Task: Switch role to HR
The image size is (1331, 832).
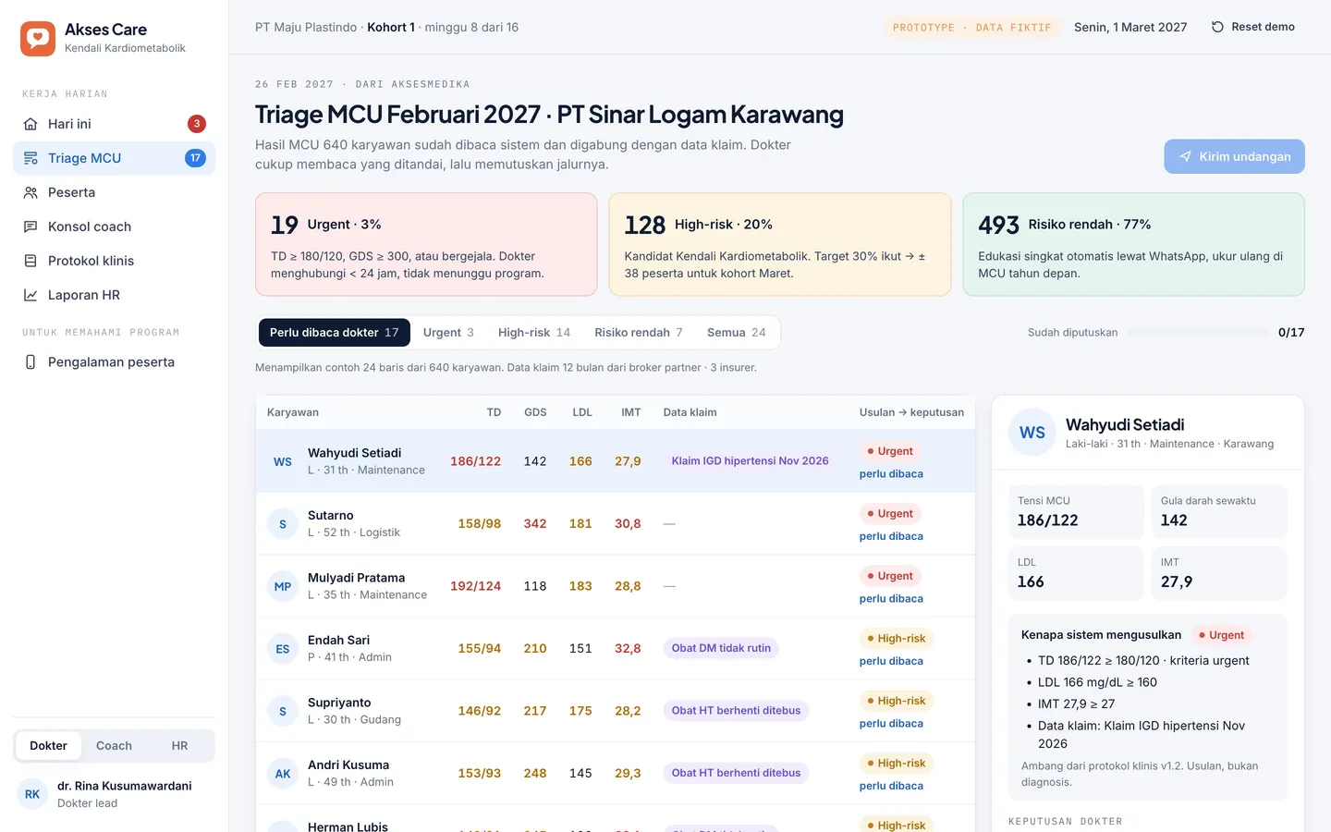Action: (179, 746)
